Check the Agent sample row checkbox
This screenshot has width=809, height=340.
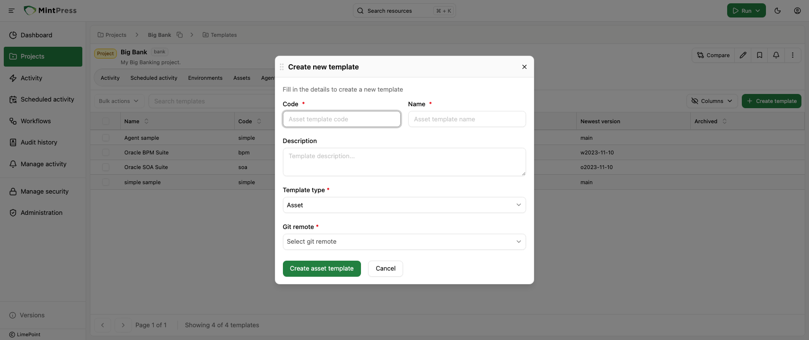point(106,138)
